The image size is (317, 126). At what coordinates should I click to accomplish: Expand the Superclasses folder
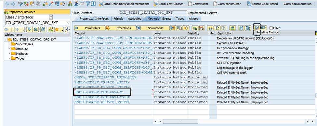(x=9, y=44)
